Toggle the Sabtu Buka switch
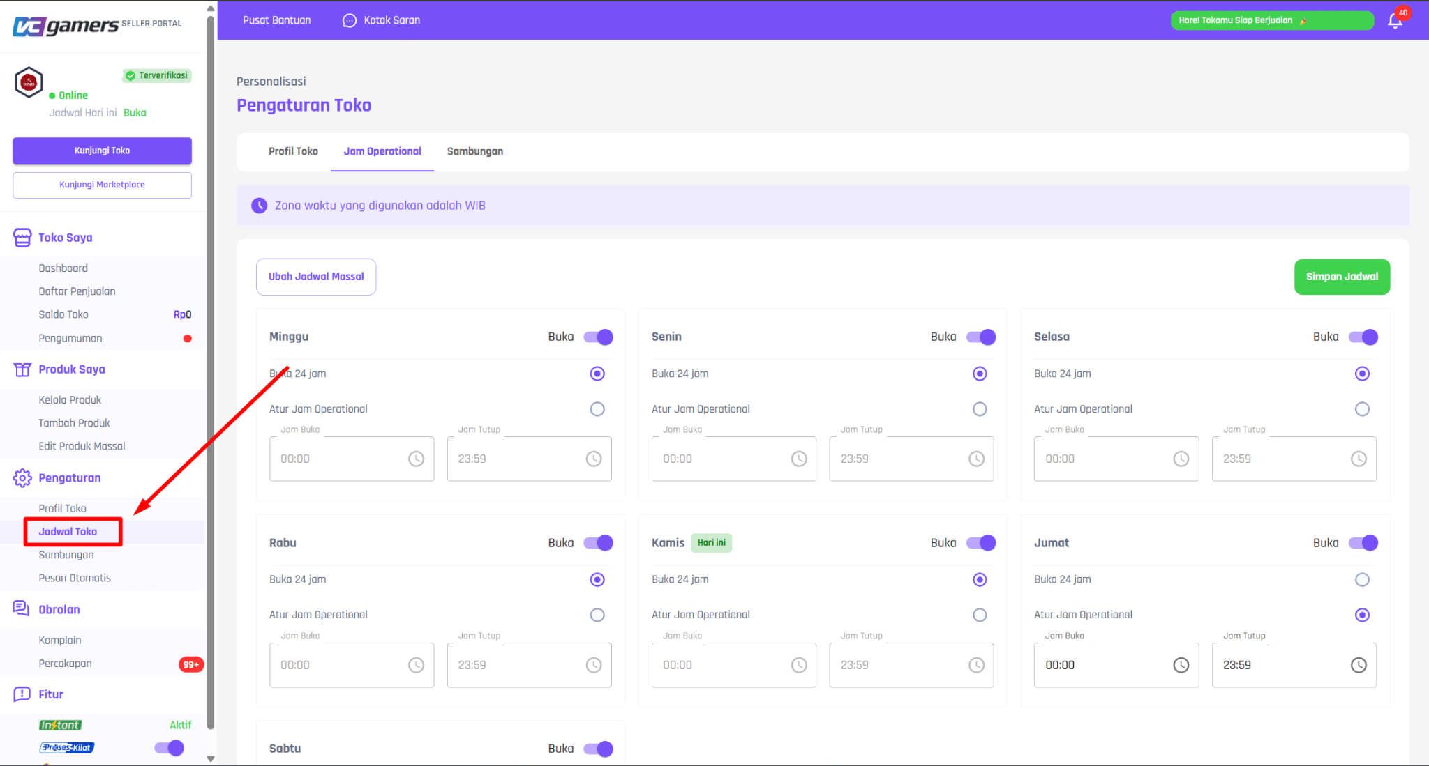The image size is (1429, 766). click(599, 749)
